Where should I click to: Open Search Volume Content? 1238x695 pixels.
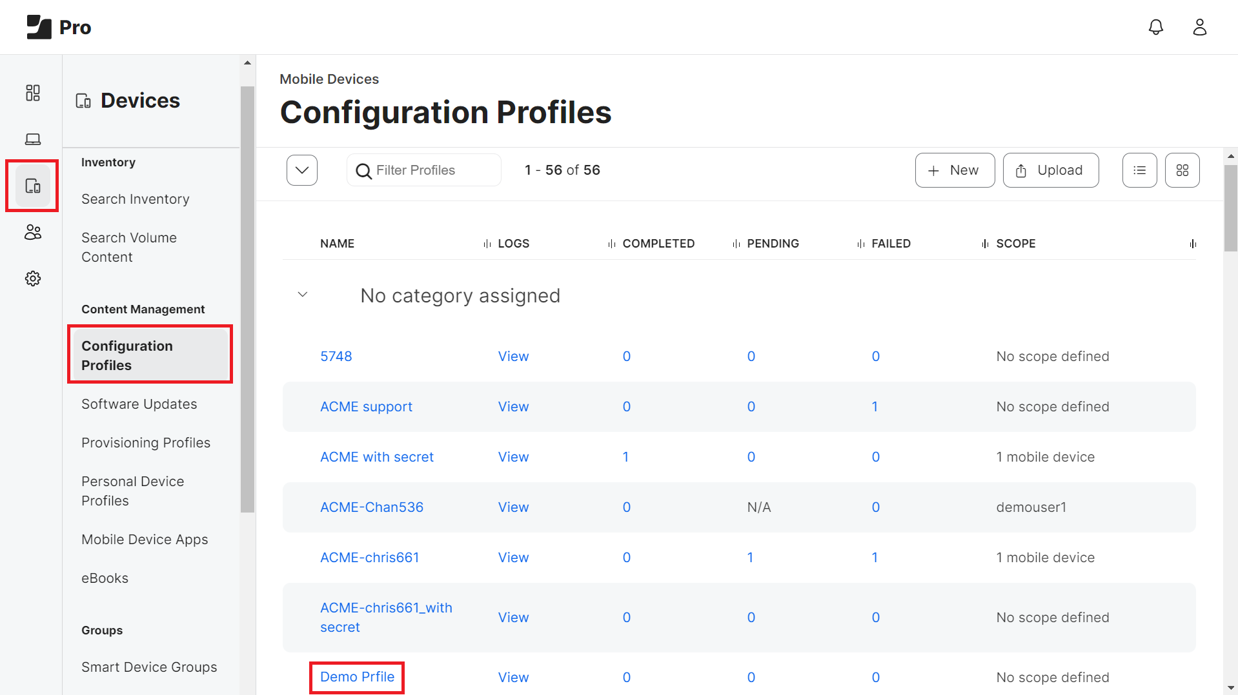pyautogui.click(x=129, y=248)
